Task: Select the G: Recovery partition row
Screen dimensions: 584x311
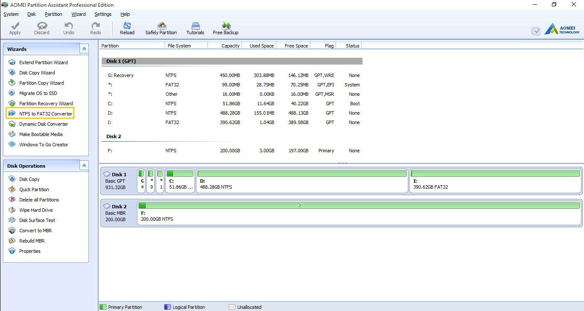Action: [232, 75]
